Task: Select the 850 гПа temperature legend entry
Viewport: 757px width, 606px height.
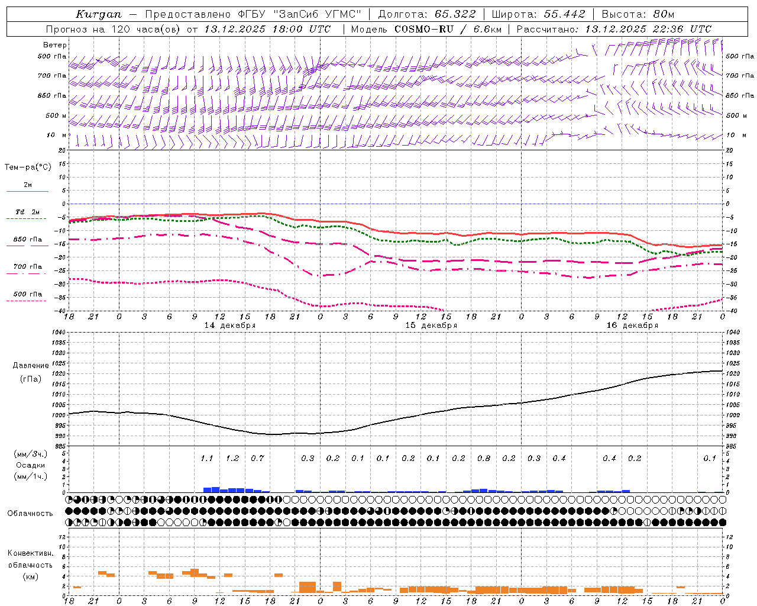Action: click(x=28, y=240)
